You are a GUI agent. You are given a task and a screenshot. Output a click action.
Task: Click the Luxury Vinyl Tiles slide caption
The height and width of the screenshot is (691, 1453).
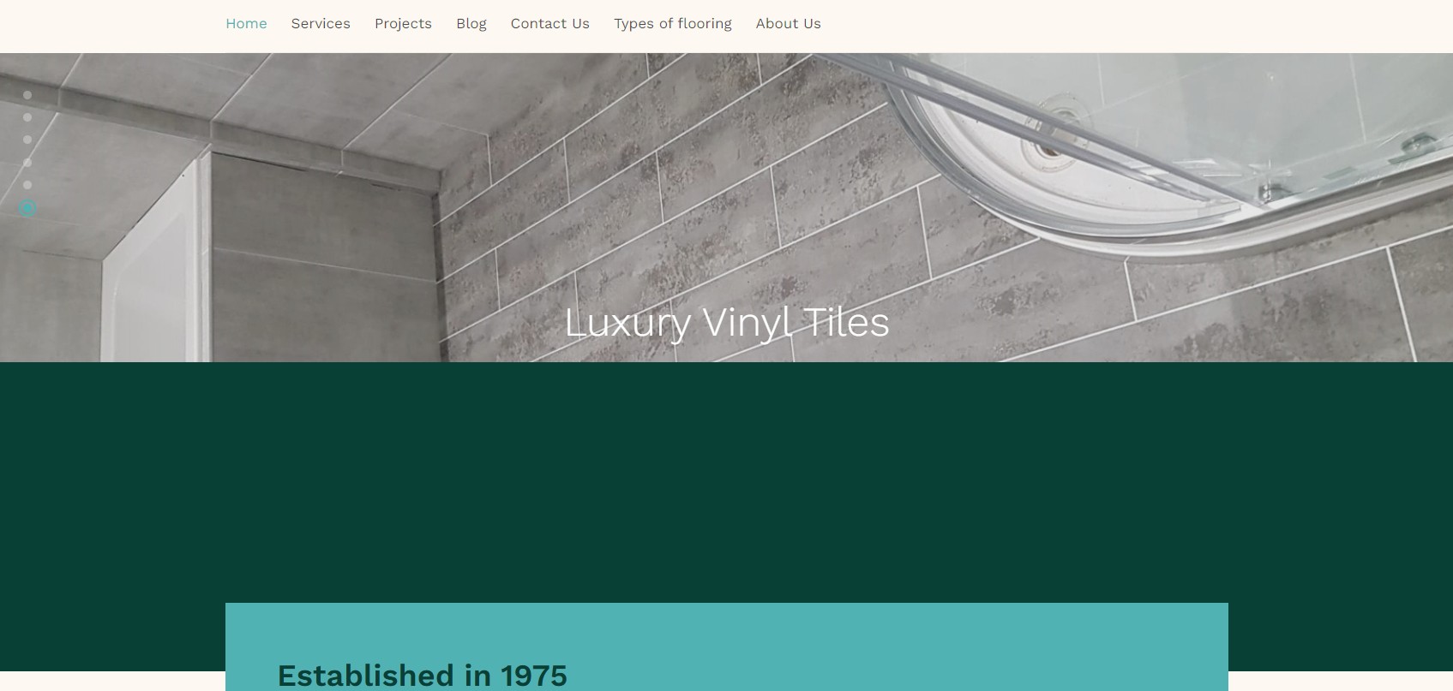[727, 323]
